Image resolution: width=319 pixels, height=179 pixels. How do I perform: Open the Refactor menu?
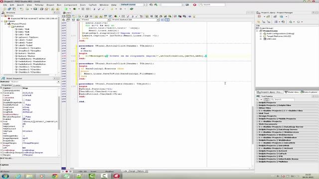pos(39,4)
